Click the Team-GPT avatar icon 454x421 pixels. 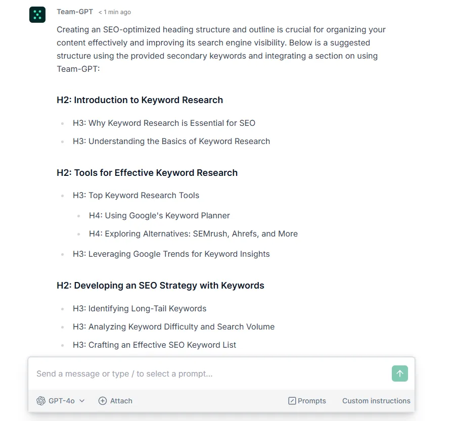pyautogui.click(x=37, y=15)
